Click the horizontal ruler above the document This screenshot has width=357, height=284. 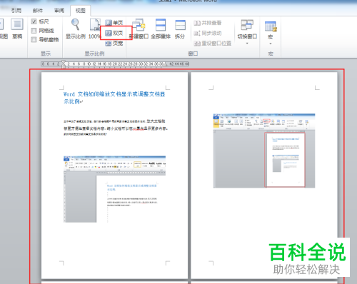click(115, 64)
